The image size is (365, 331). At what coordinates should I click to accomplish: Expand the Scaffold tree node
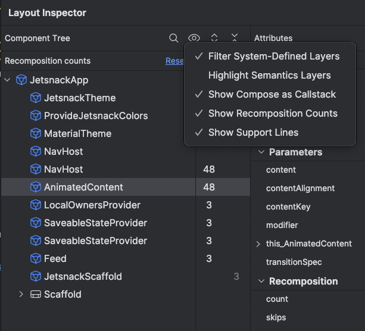tap(21, 294)
